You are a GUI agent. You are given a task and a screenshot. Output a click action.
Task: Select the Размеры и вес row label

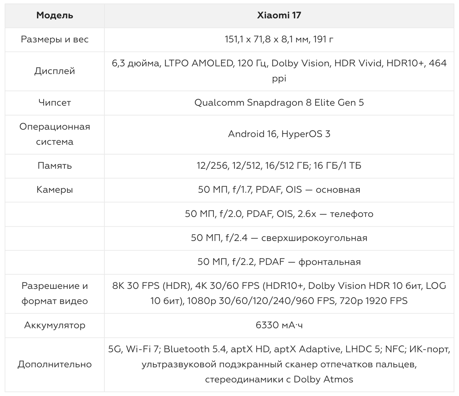coord(55,39)
